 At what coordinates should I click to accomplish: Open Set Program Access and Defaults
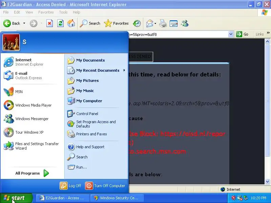96,124
